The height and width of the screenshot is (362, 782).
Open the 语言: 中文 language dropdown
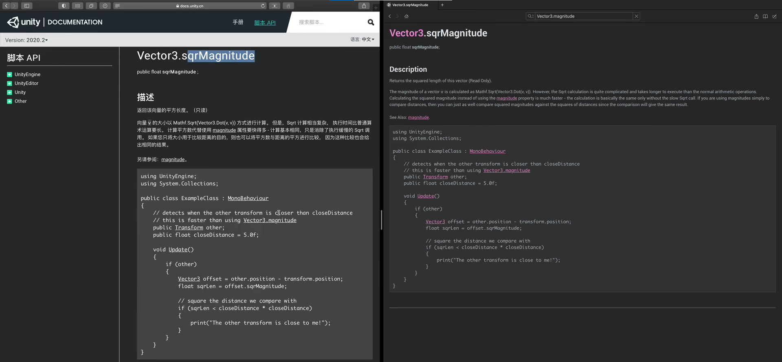[x=362, y=39]
